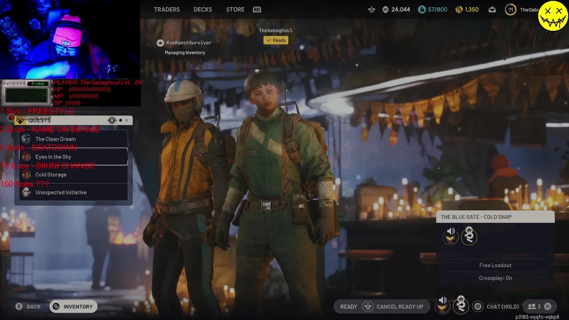Image resolution: width=569 pixels, height=320 pixels.
Task: Click the 1,350 token balance
Action: tap(472, 9)
